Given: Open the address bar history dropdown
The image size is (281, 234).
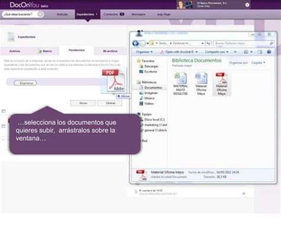Looking at the screenshot, I should point(203,43).
